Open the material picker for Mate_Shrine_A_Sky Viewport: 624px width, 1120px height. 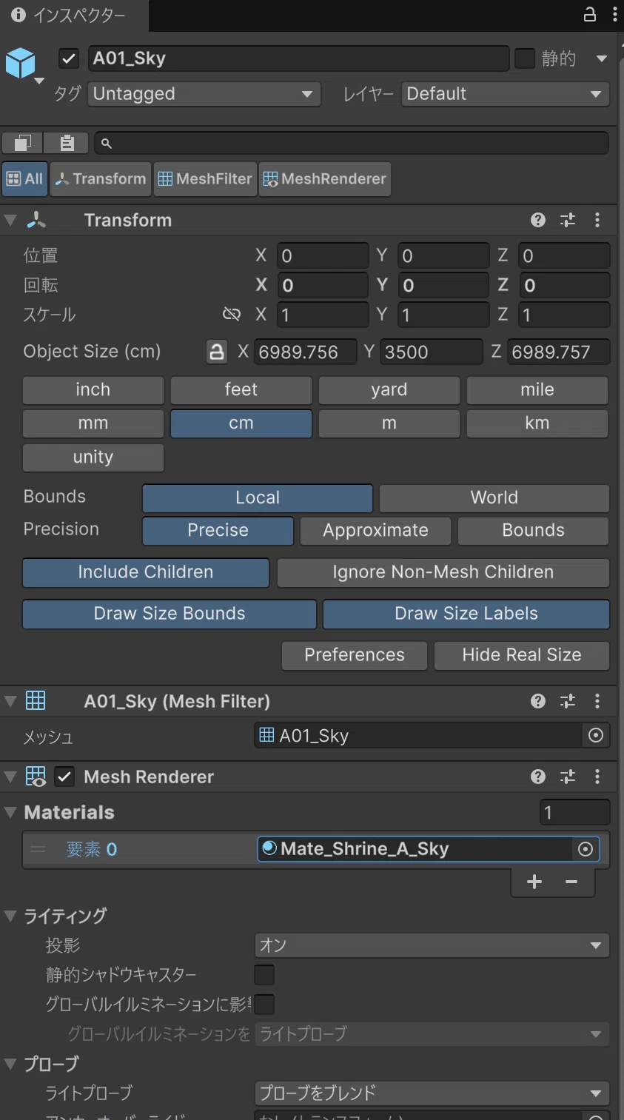(586, 849)
